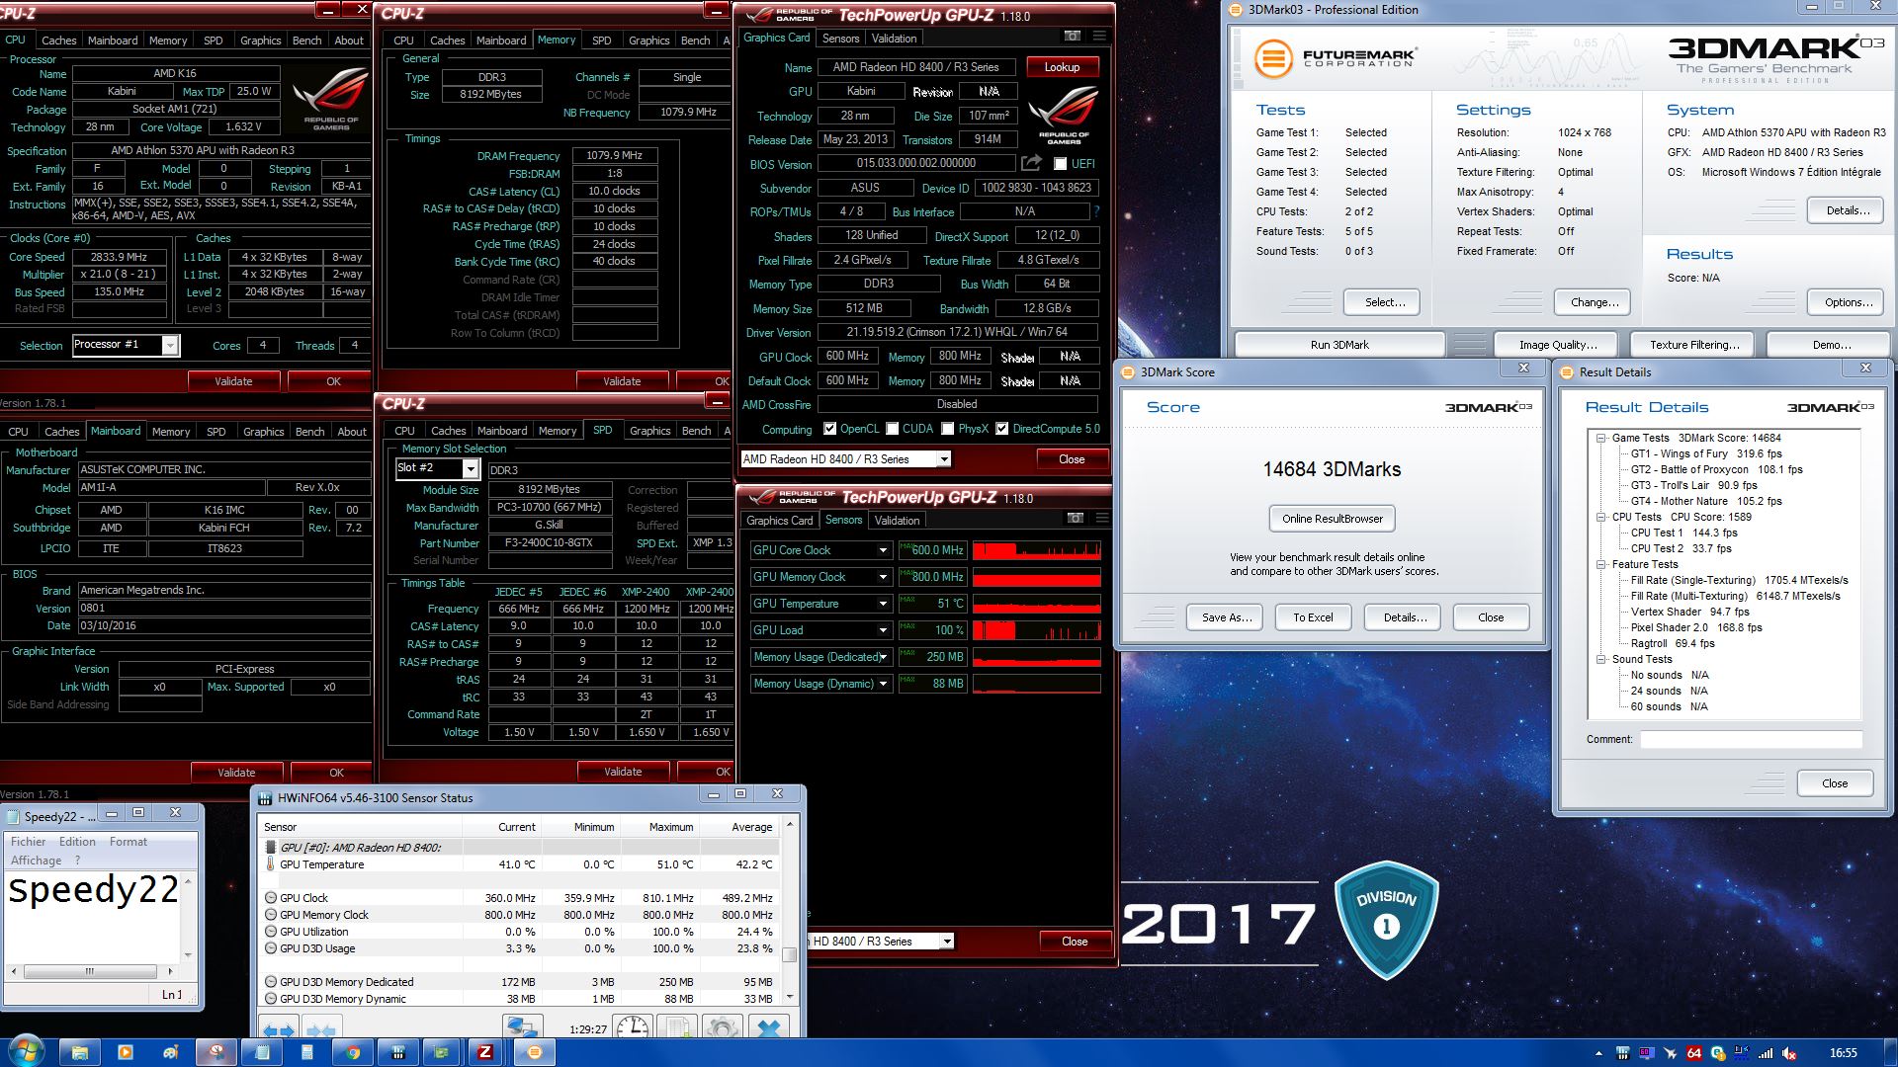
Task: Open GPU Load sensor dropdown
Action: (x=883, y=630)
